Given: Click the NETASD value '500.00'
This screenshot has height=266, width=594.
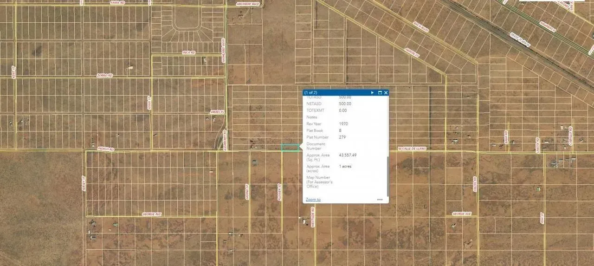Looking at the screenshot, I should [x=345, y=104].
